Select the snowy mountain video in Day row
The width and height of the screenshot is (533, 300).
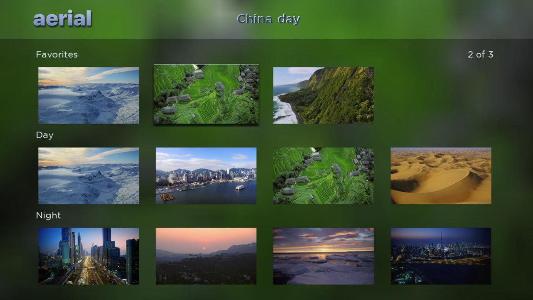(x=88, y=175)
